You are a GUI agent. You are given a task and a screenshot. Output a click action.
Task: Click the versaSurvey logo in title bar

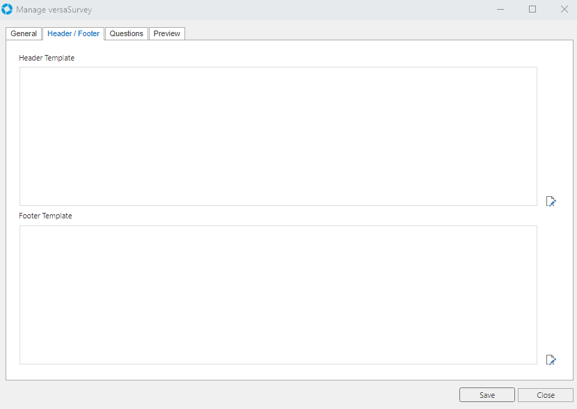point(8,10)
